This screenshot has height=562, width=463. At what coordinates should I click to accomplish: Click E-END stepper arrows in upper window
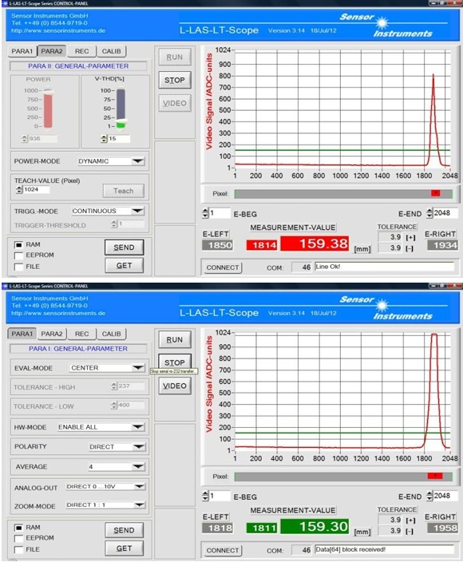coord(429,213)
